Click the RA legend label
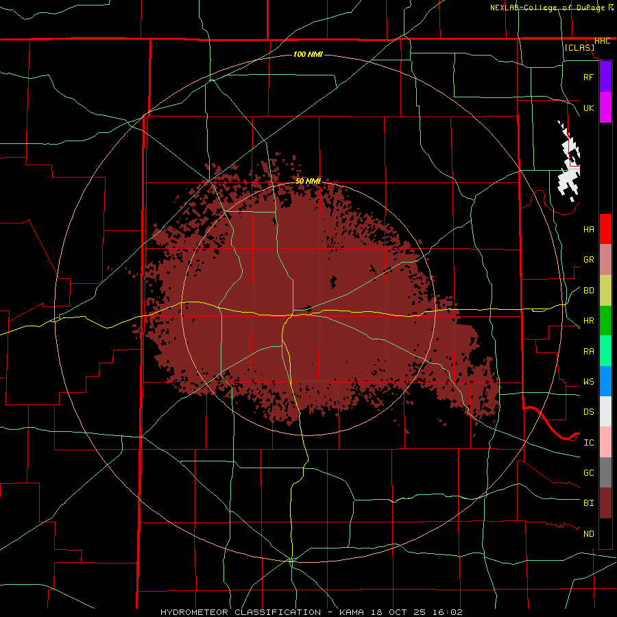 click(588, 352)
